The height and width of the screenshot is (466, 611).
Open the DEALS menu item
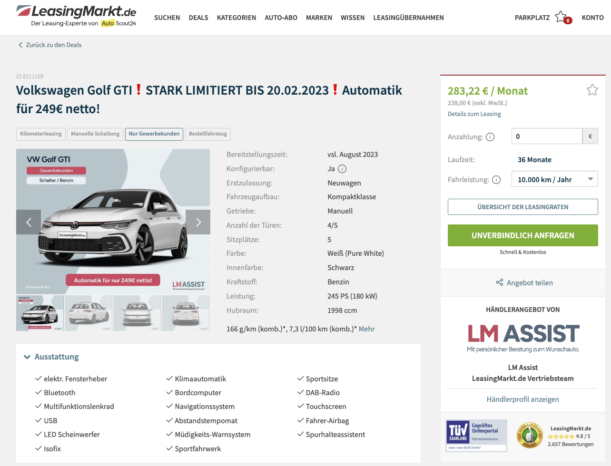click(x=198, y=18)
